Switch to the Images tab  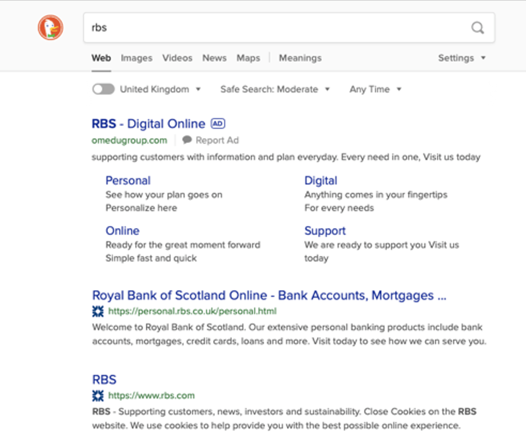[x=137, y=58]
